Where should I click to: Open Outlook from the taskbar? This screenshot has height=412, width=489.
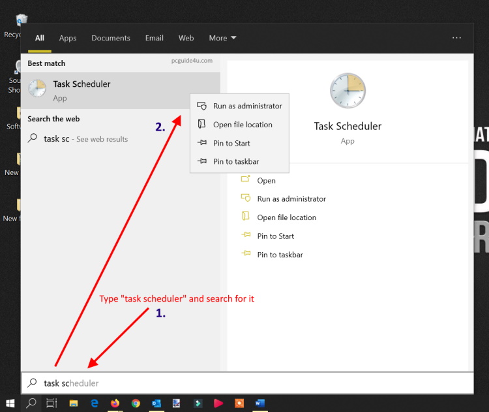tap(156, 404)
